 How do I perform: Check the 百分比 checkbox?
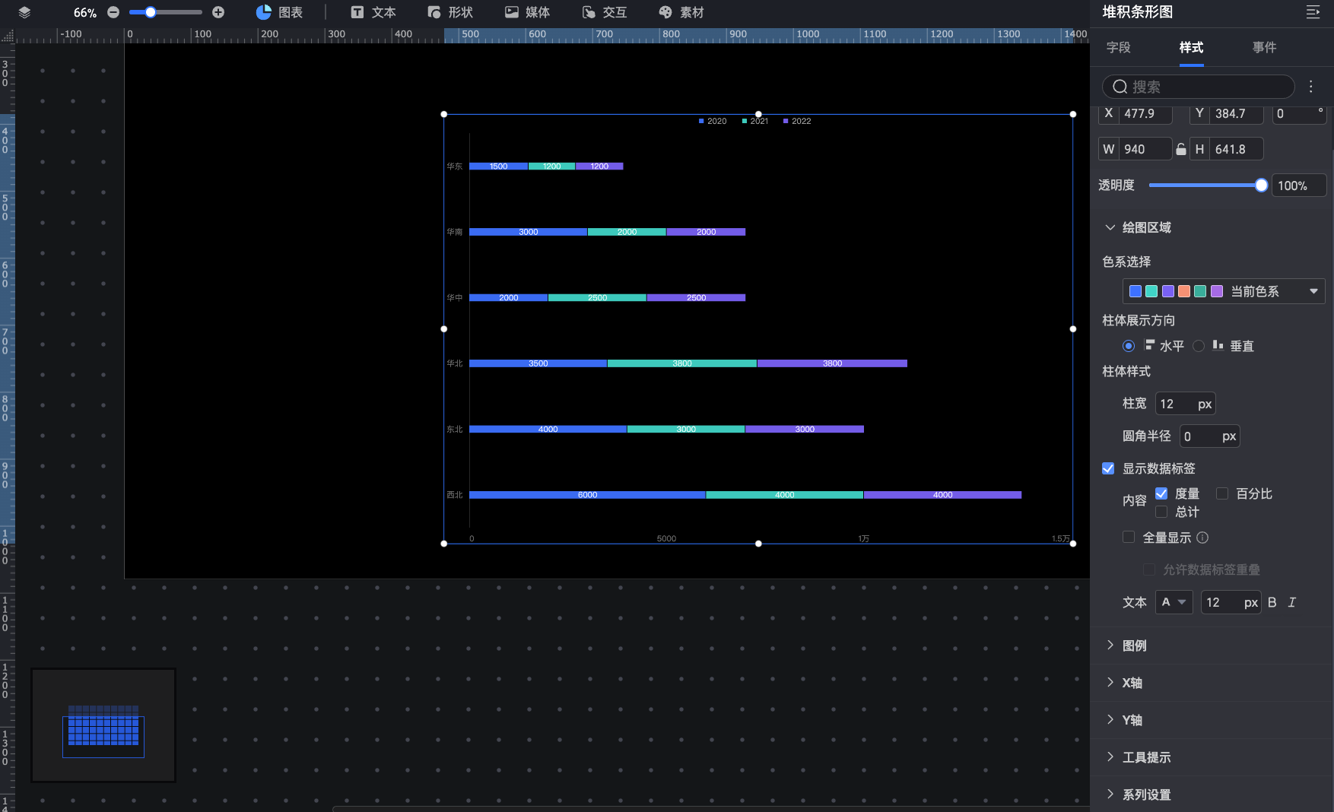(1222, 493)
